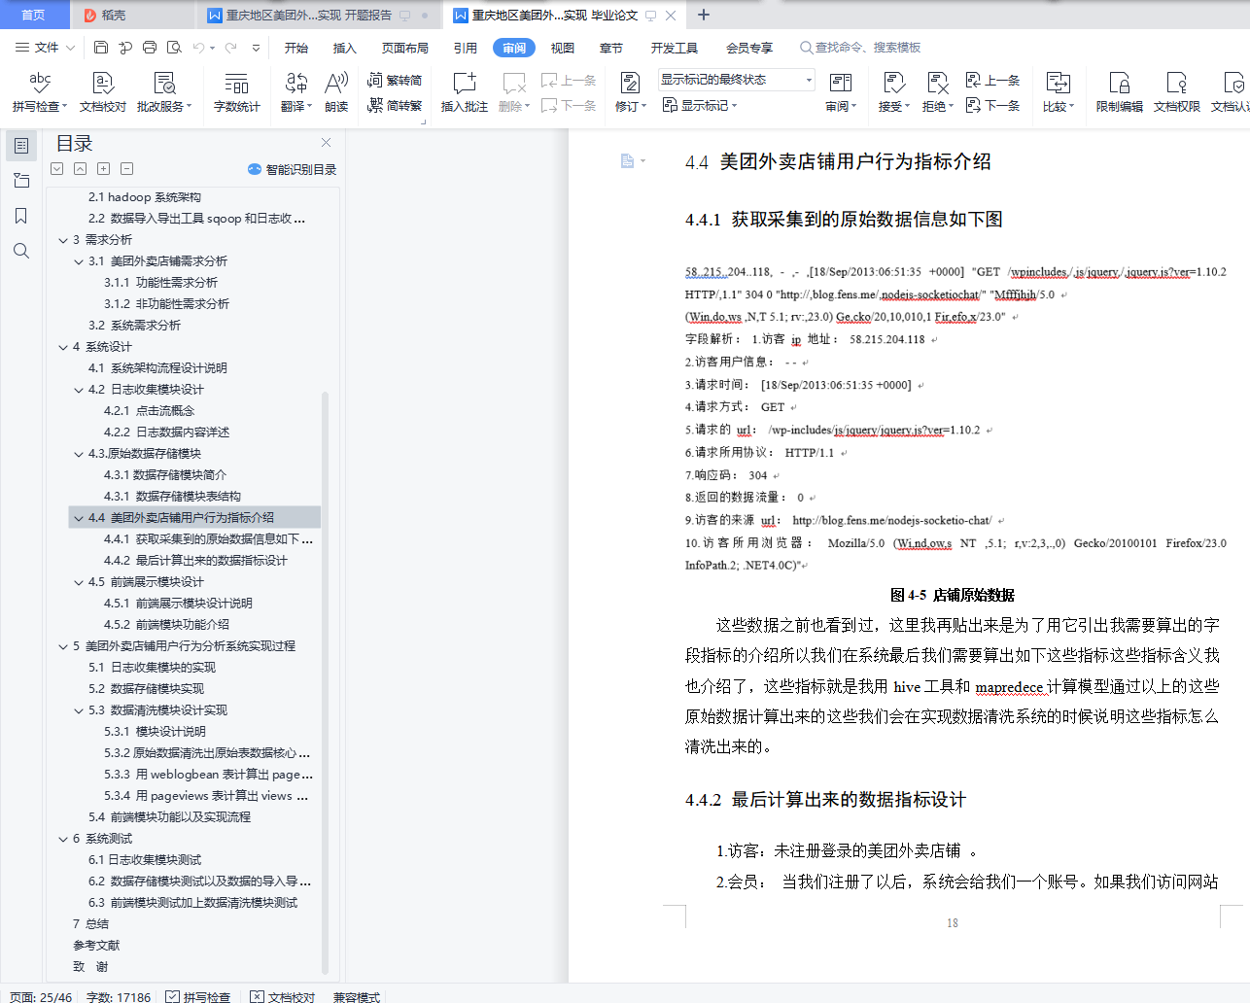Open 字数统计 word count
This screenshot has height=1003, width=1250.
[237, 91]
